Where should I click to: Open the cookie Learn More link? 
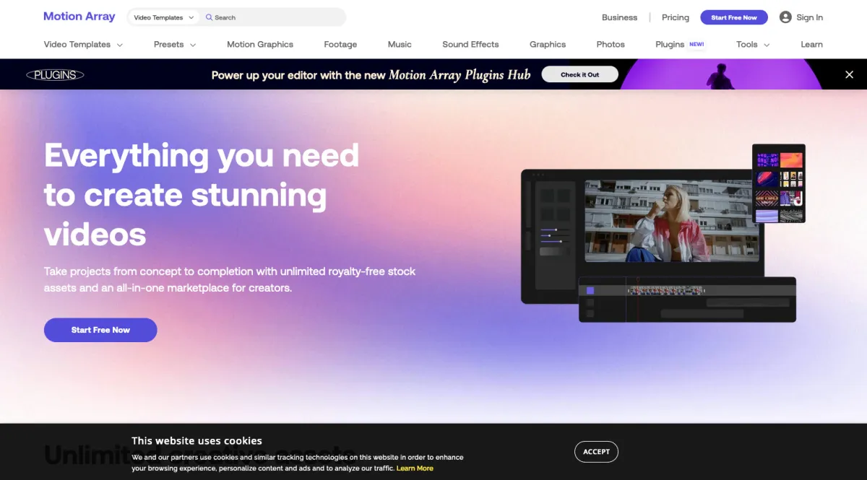pos(415,468)
